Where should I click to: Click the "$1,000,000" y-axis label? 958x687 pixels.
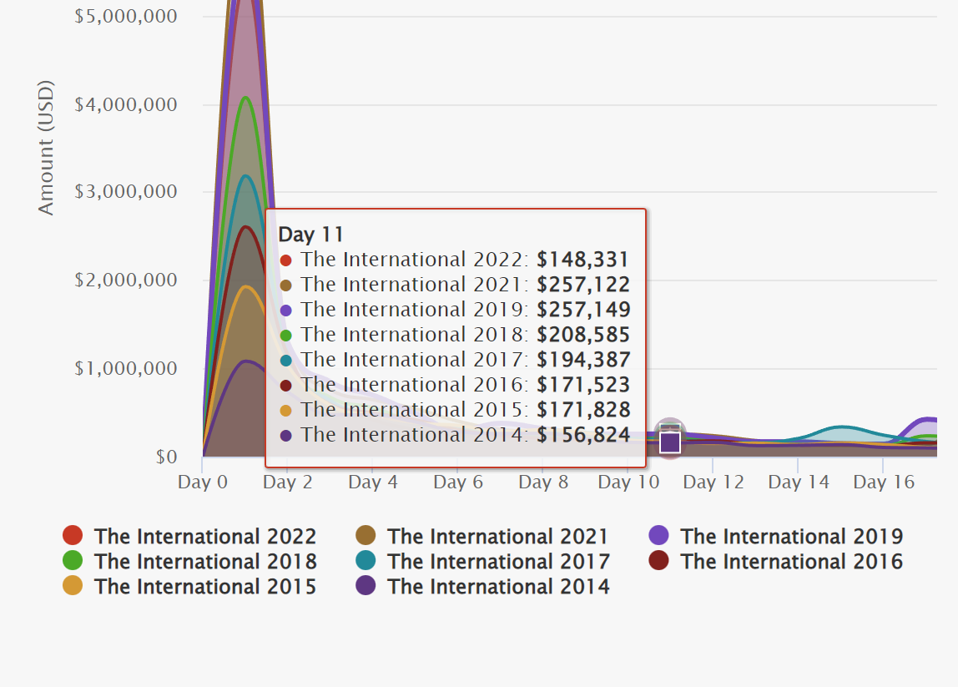126,369
